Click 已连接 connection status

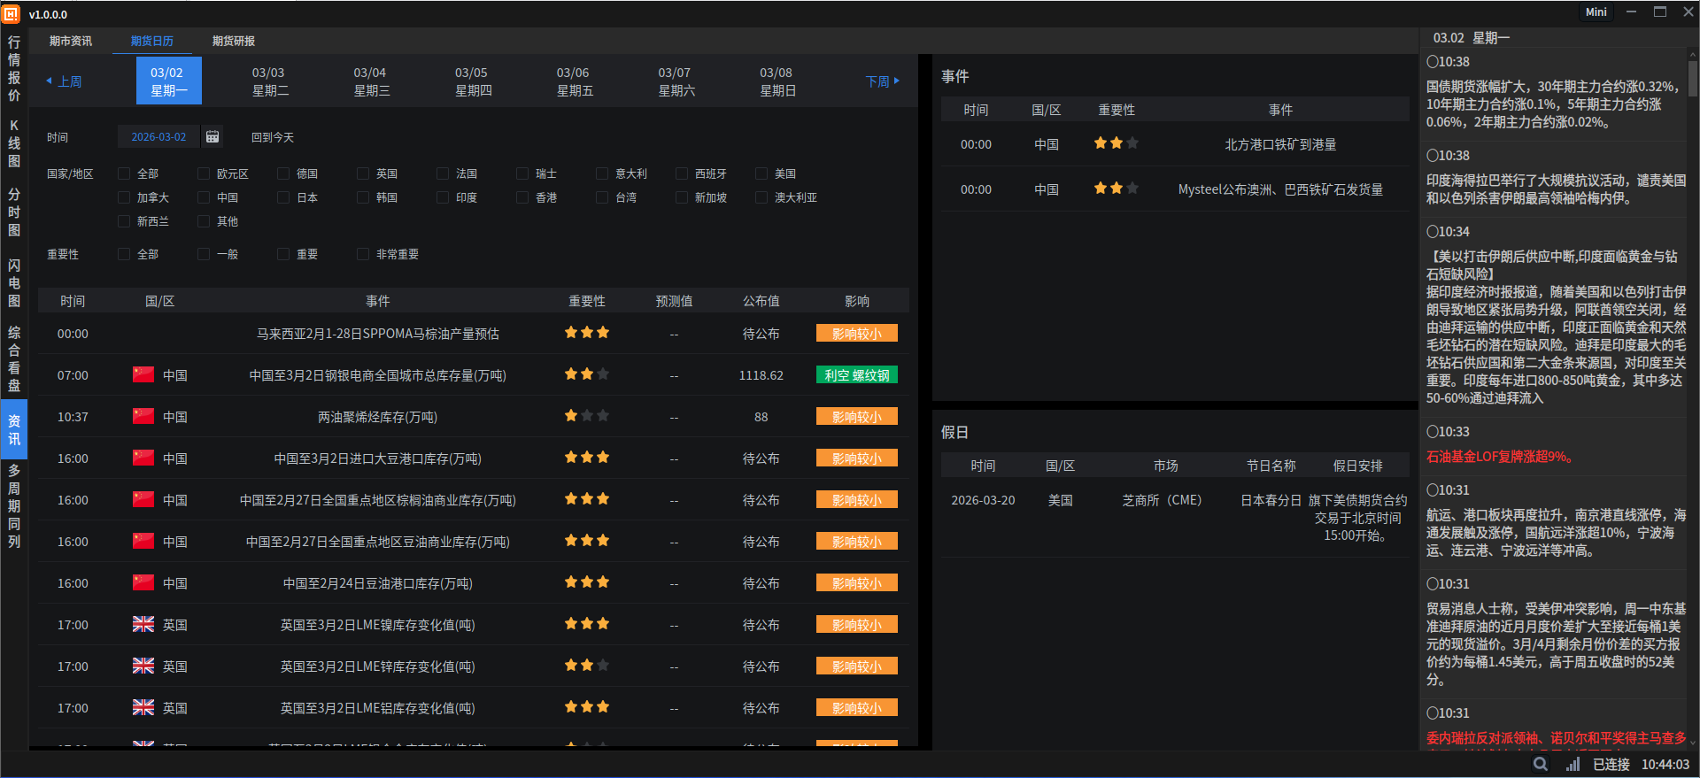click(1611, 764)
